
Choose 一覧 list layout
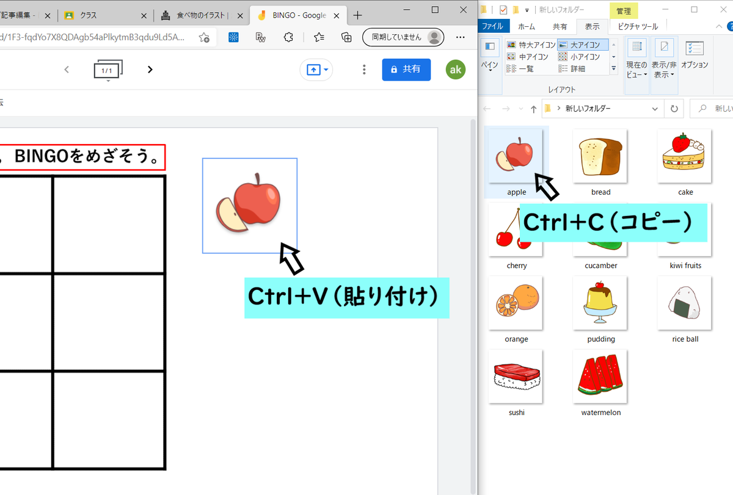pos(521,69)
